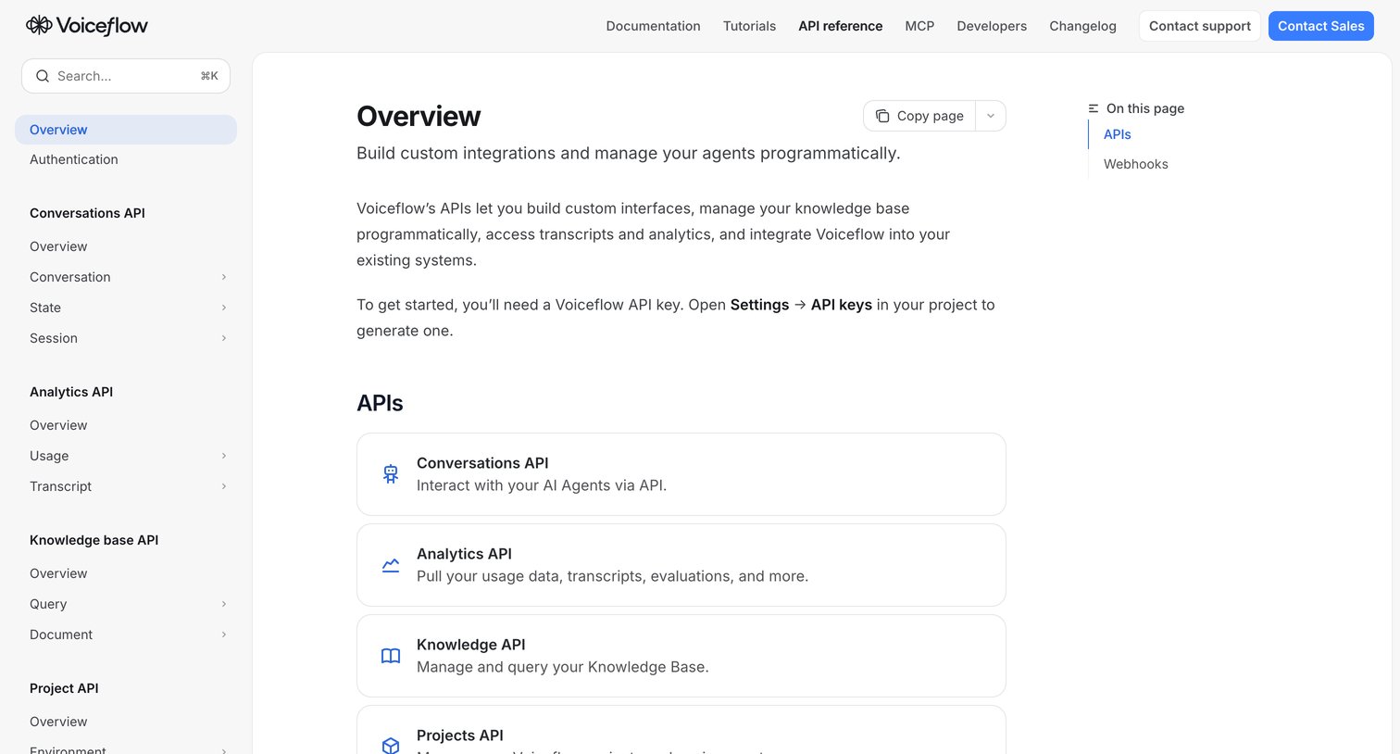Viewport: 1400px width, 754px height.
Task: Open the Conversations API card
Action: coord(681,474)
